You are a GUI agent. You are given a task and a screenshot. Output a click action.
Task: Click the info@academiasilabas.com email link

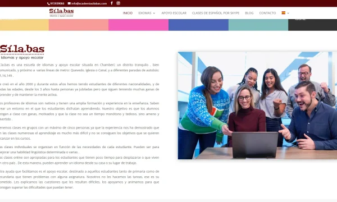[87, 3]
